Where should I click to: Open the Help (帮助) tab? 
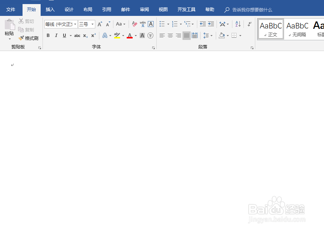coord(210,10)
